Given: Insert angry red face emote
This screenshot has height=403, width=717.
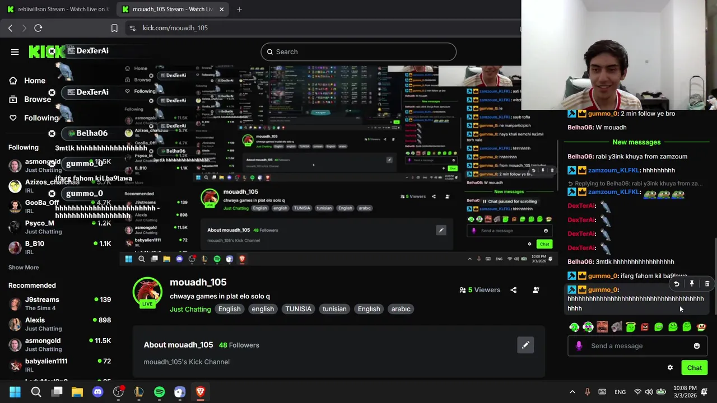Looking at the screenshot, I should [645, 327].
